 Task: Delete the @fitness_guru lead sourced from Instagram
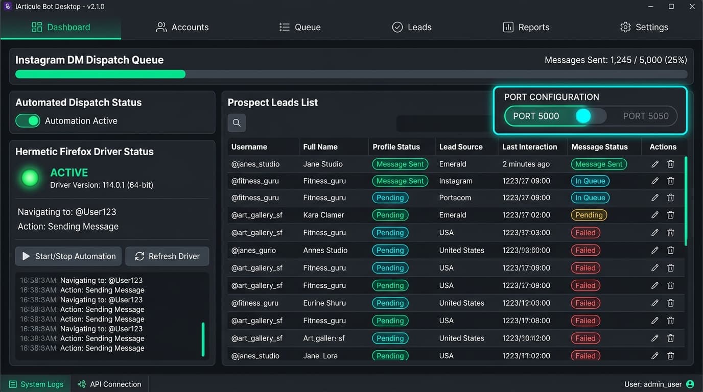(x=671, y=181)
